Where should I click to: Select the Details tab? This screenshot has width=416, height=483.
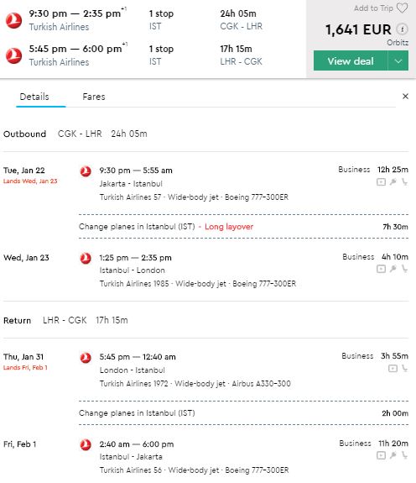click(34, 97)
